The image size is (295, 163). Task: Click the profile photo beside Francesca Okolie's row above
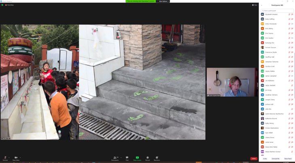pyautogui.click(x=263, y=48)
